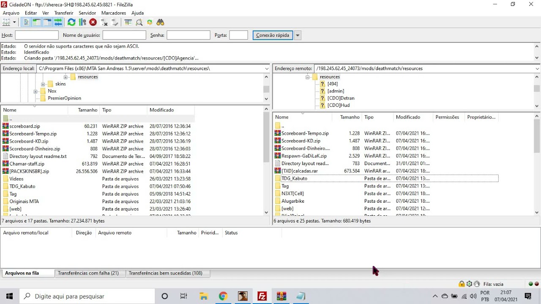Open the Editar menu

(31, 13)
